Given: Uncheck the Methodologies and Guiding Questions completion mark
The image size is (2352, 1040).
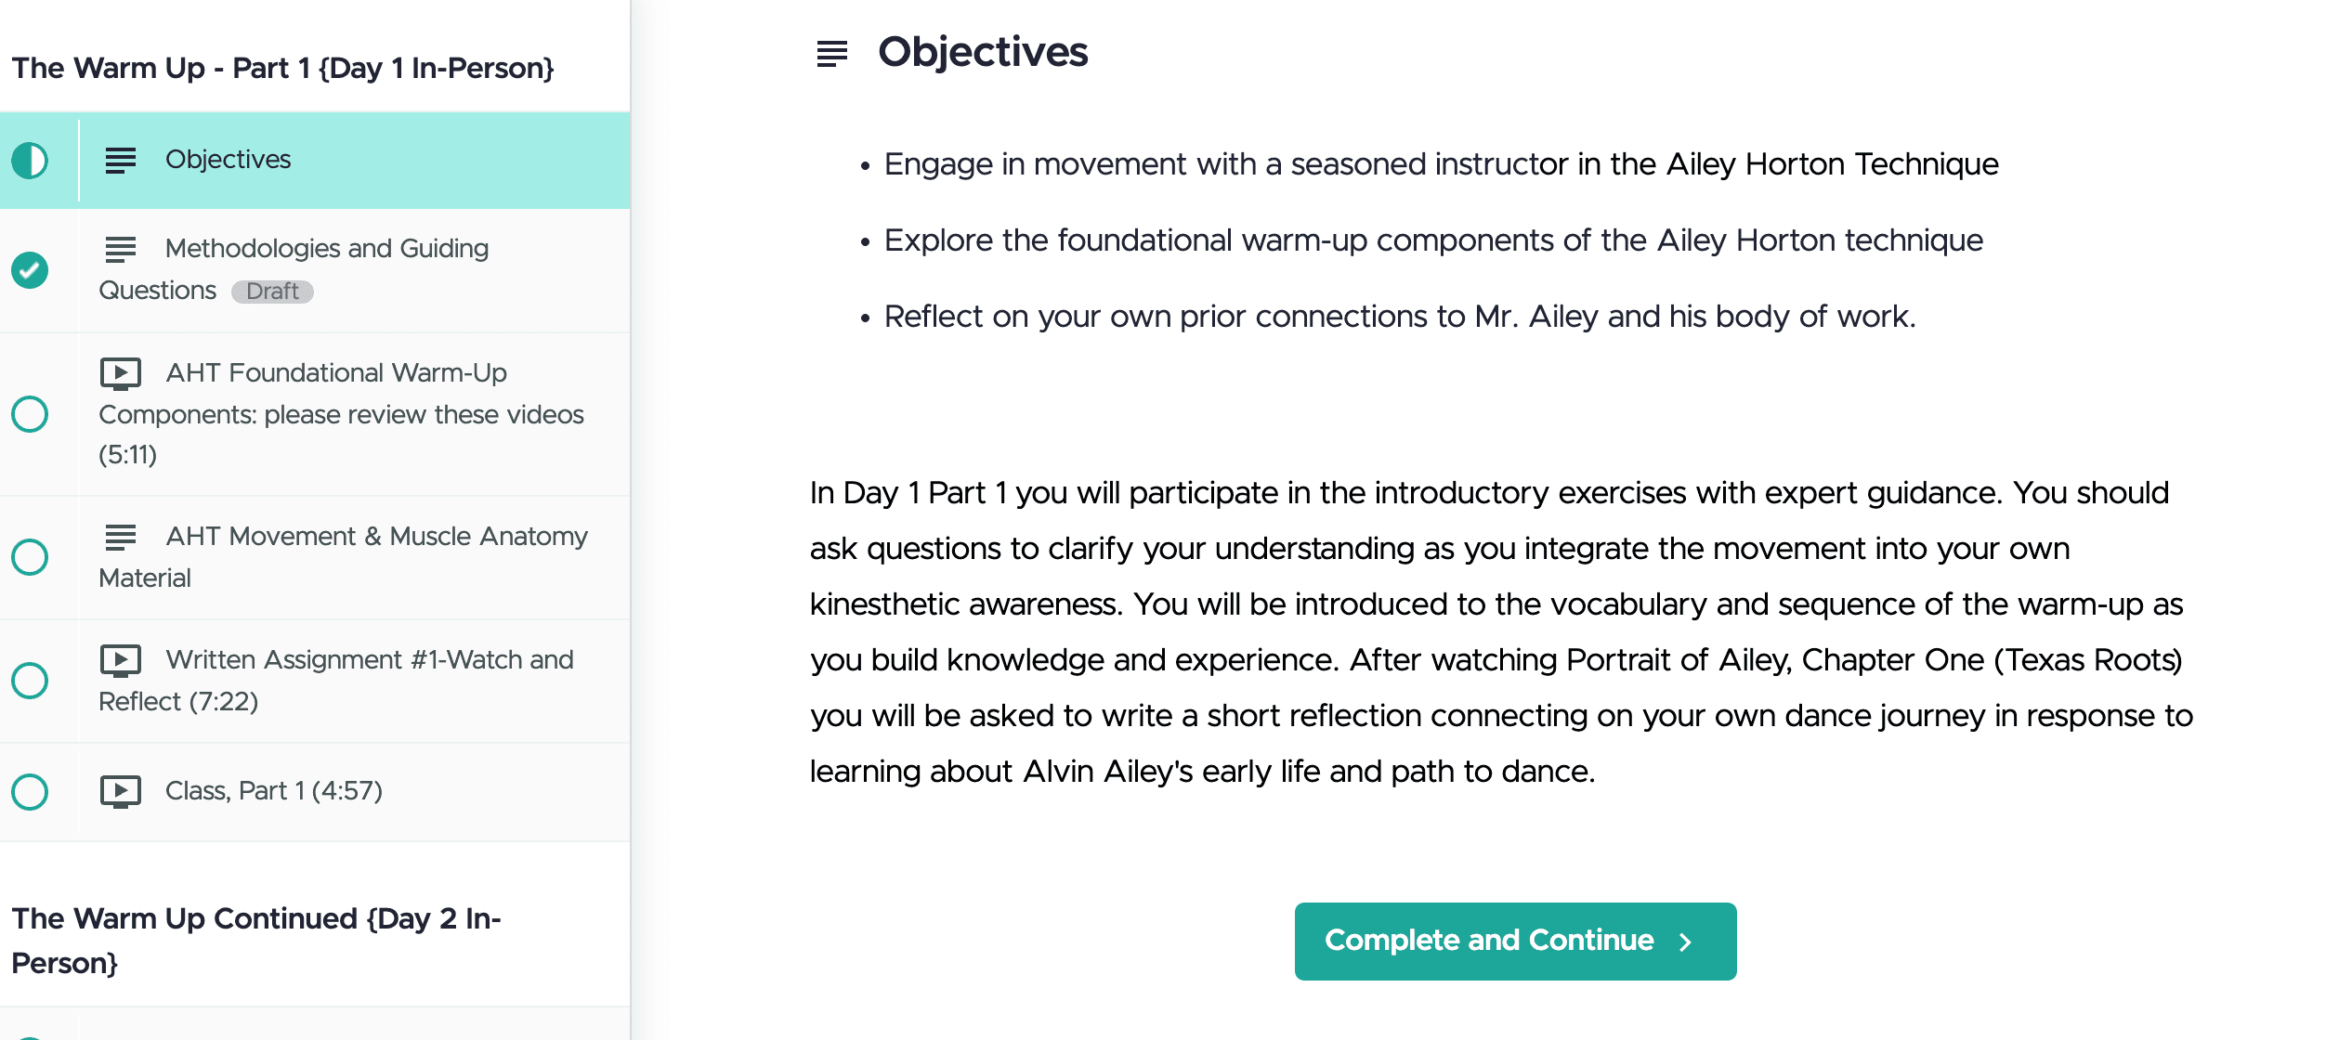Looking at the screenshot, I should pyautogui.click(x=30, y=270).
